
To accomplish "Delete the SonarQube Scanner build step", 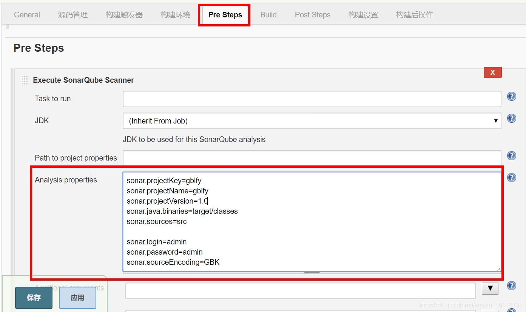I will 492,73.
